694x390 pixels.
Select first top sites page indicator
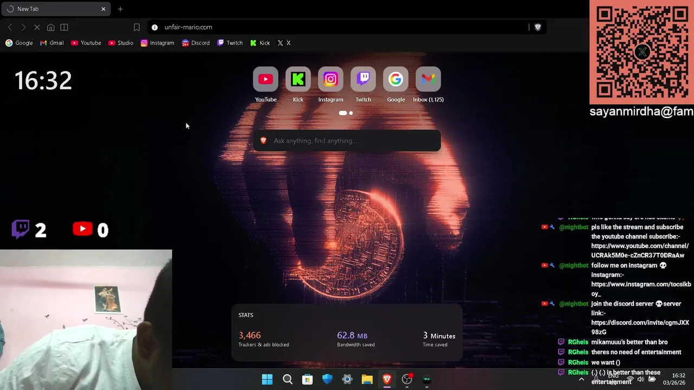[343, 113]
